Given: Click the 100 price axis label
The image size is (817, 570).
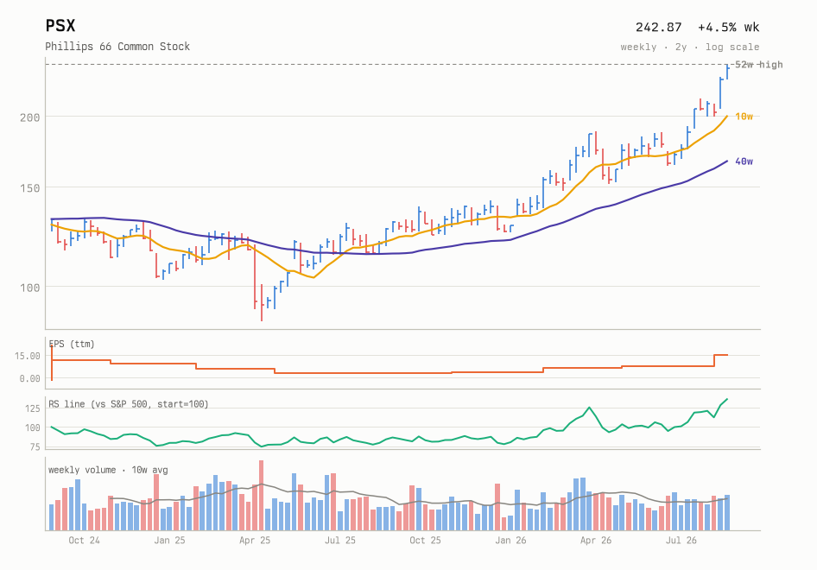Looking at the screenshot, I should click(x=29, y=288).
